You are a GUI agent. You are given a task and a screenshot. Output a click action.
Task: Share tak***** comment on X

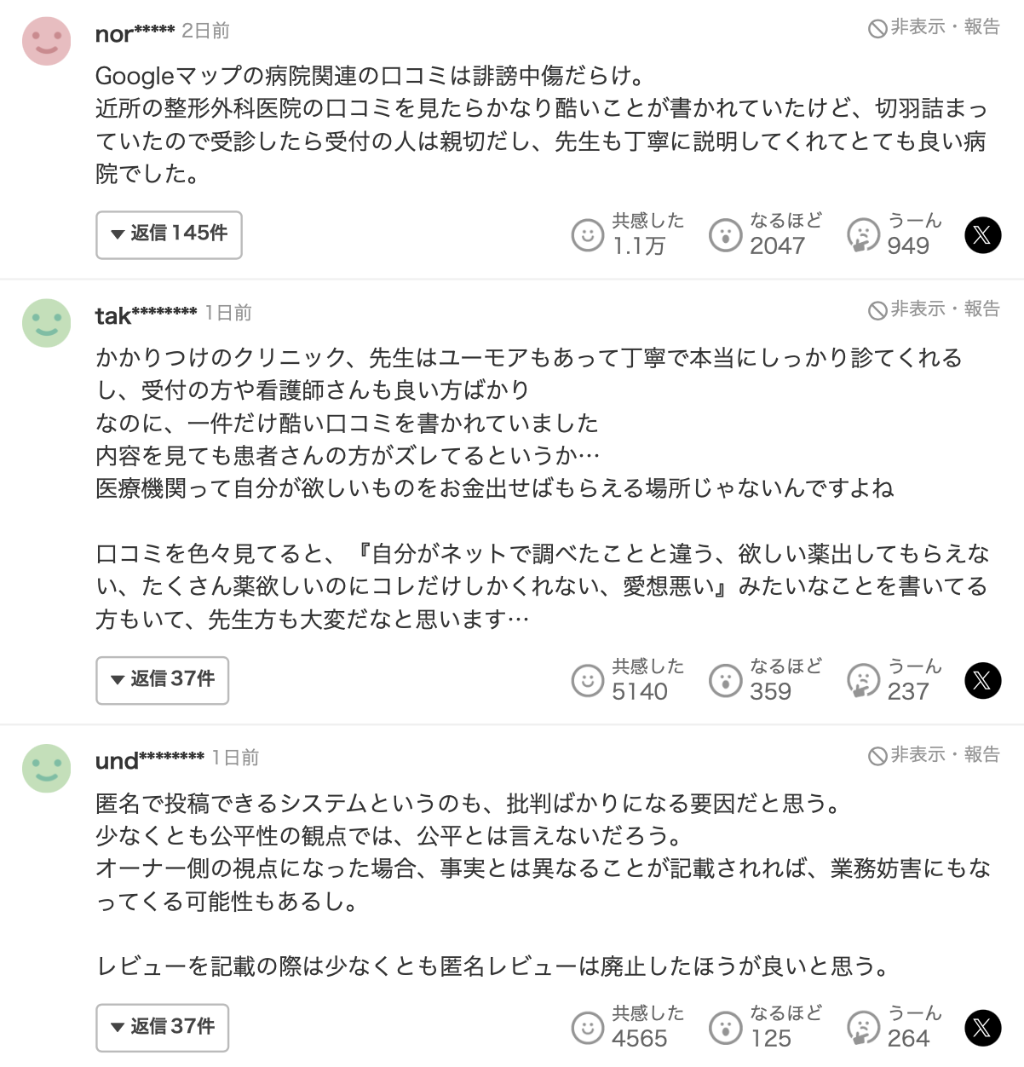coord(982,680)
